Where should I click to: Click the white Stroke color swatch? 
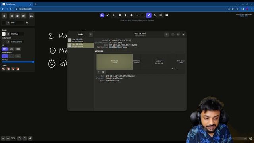[4, 34]
